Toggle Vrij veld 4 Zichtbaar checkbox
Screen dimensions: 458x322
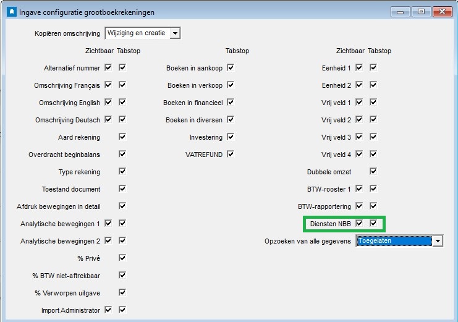(359, 154)
